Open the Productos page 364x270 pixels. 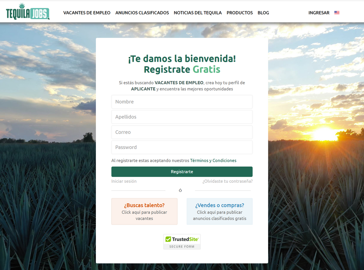coord(239,13)
